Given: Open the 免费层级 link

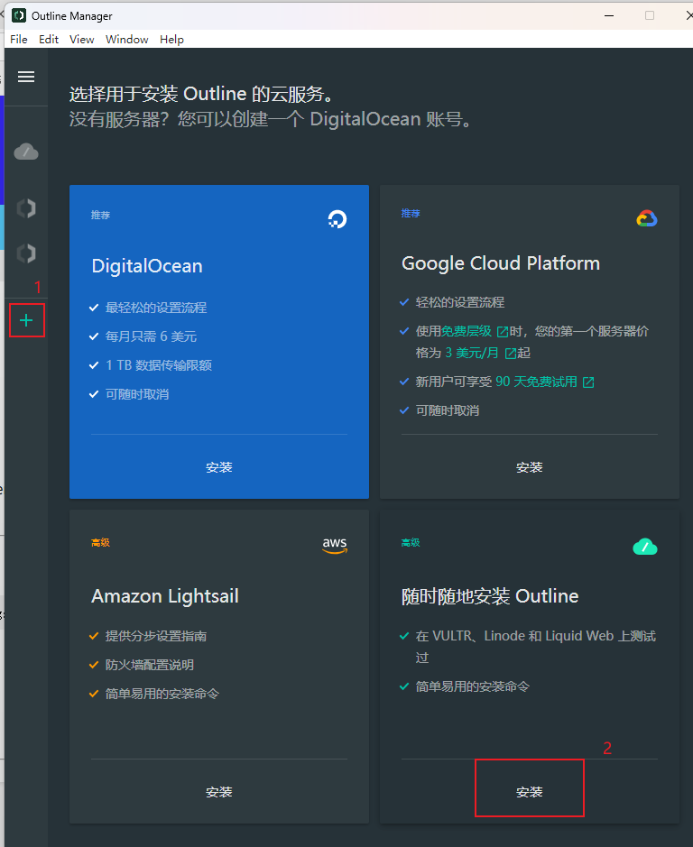Looking at the screenshot, I should 466,331.
